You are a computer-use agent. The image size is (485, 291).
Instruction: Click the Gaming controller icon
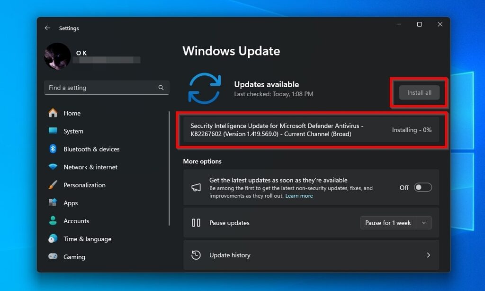click(53, 257)
